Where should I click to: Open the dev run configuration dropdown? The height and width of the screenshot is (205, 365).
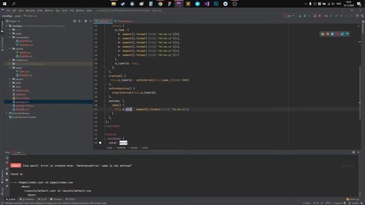289,16
